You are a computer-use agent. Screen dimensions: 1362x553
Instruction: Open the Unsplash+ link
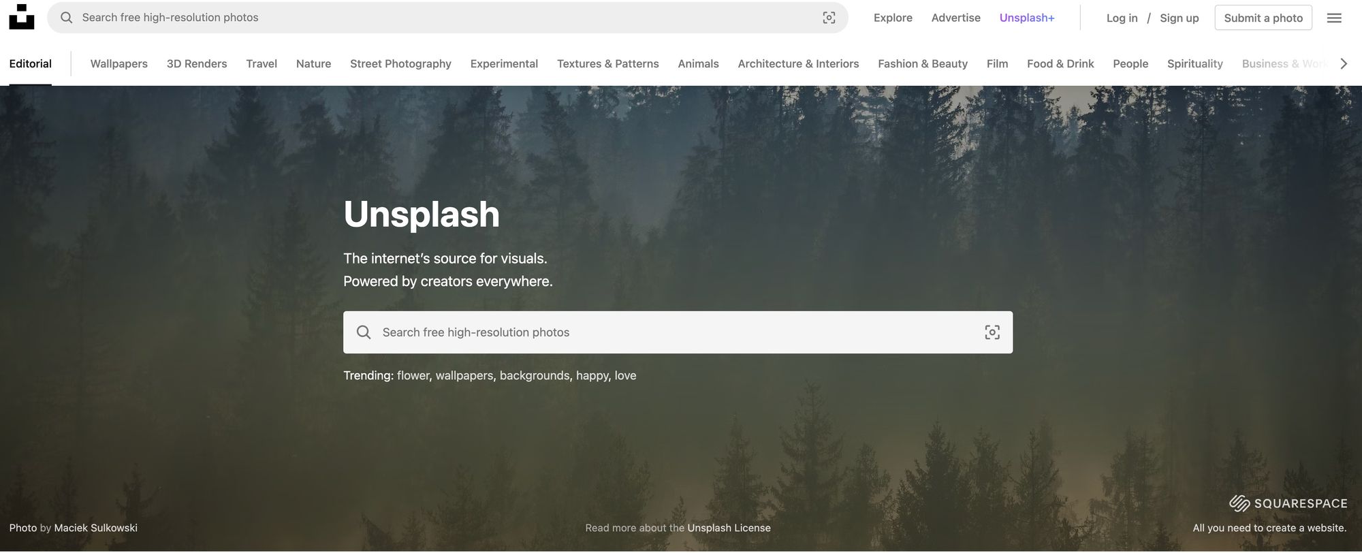(1027, 18)
